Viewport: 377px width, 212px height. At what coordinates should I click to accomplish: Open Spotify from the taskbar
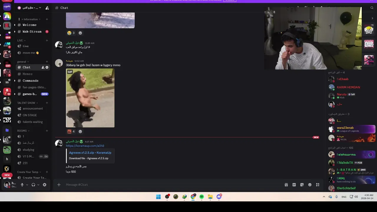click(202, 197)
